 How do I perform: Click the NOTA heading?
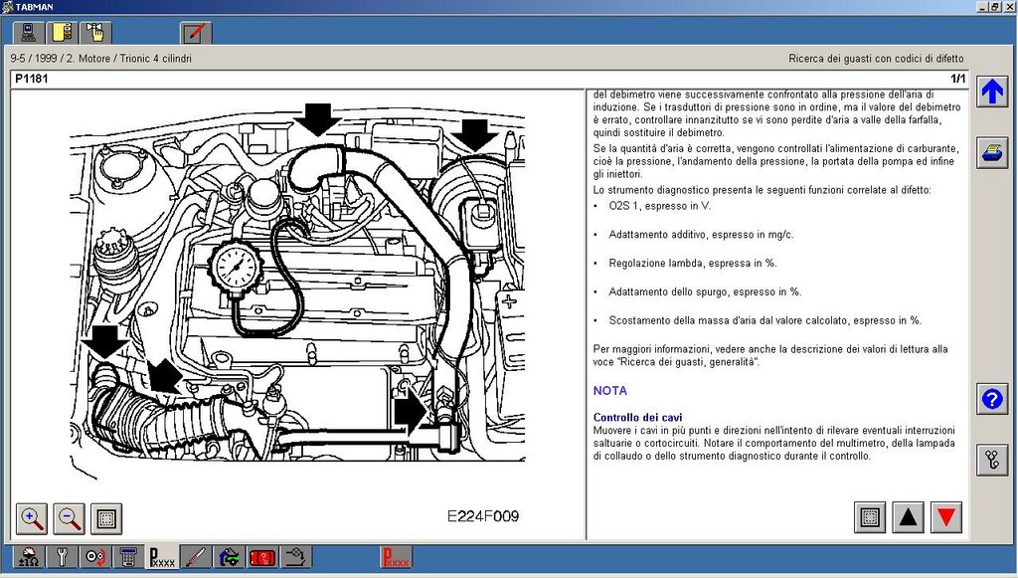[x=609, y=391]
